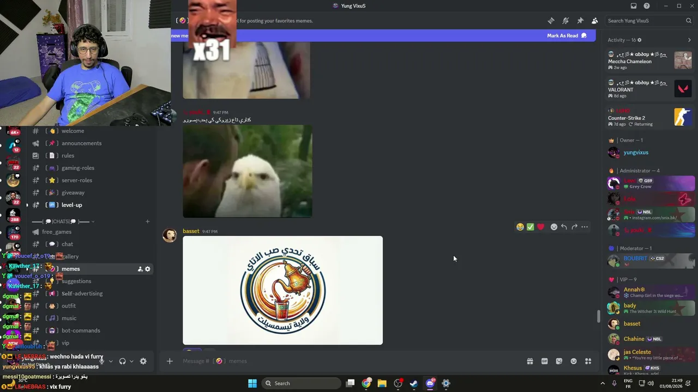
Task: Open Discord help
Action: point(647,6)
